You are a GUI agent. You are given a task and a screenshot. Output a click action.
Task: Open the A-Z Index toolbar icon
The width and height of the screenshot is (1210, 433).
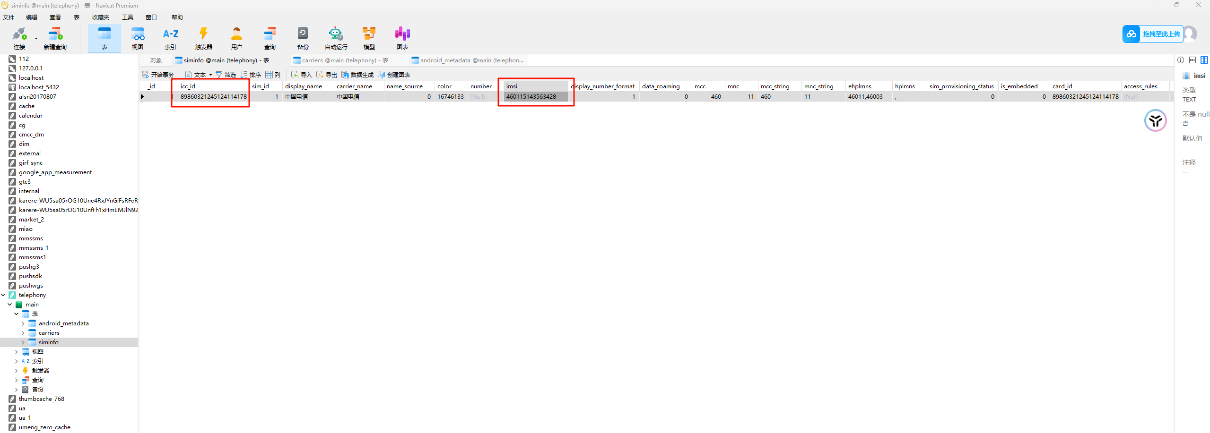(x=171, y=38)
